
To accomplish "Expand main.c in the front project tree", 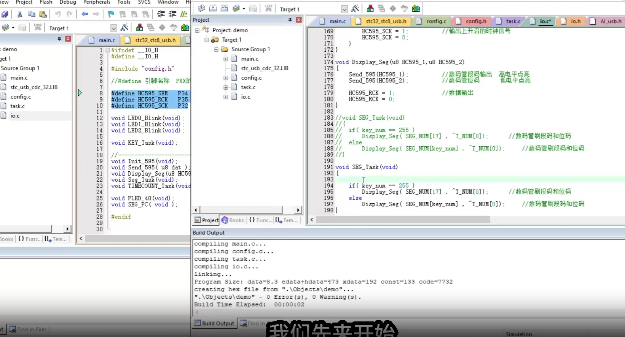I will tap(226, 59).
